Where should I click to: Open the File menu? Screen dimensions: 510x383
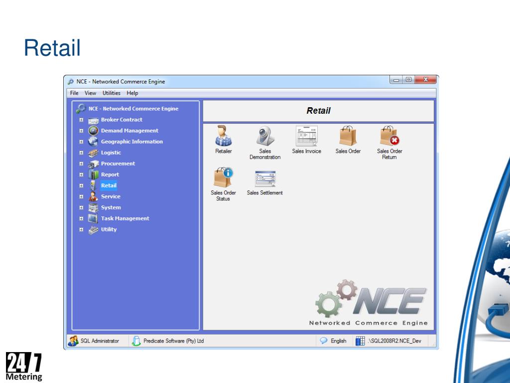74,93
